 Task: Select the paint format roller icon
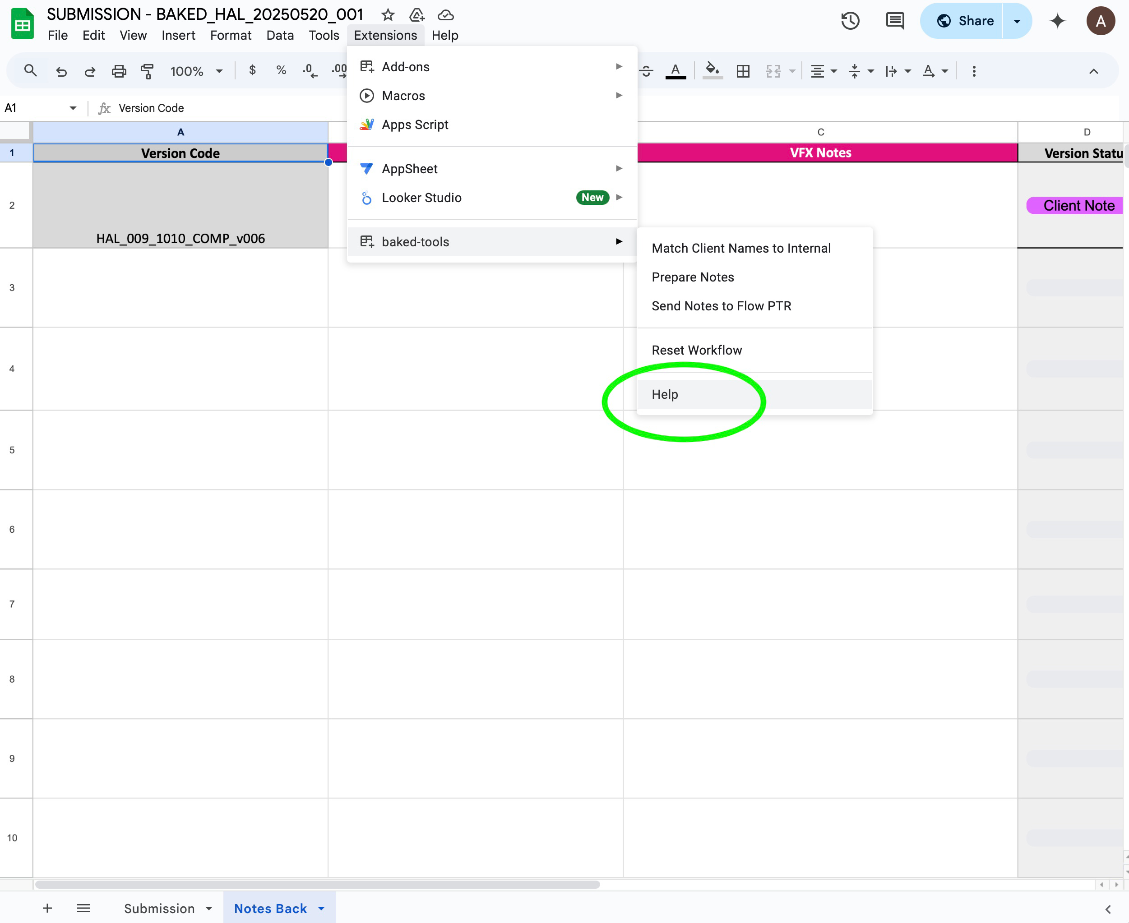pyautogui.click(x=147, y=71)
